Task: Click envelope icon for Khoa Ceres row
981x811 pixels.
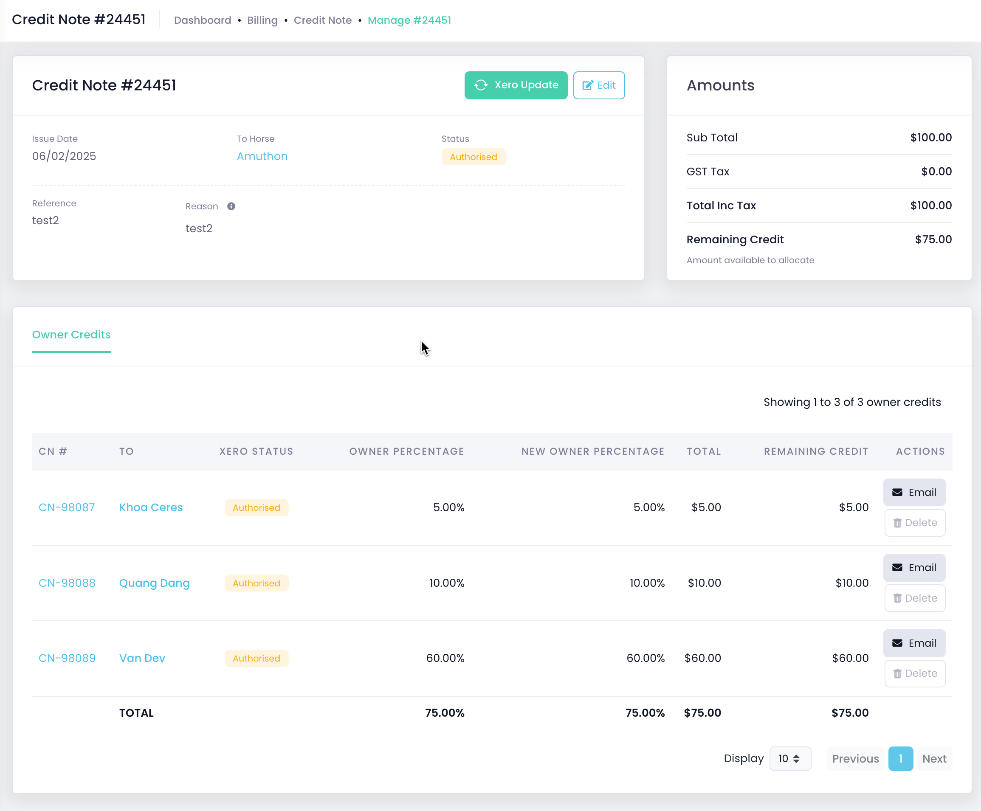Action: (897, 493)
